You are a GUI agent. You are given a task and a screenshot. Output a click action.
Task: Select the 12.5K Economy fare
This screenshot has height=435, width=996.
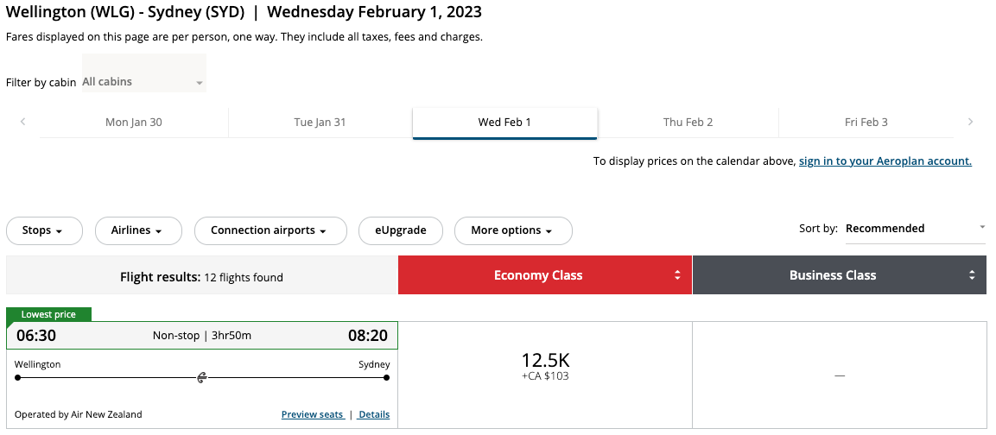point(545,365)
